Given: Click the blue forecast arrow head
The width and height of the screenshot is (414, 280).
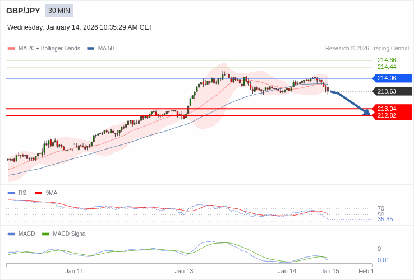Looking at the screenshot, I should 367,112.
